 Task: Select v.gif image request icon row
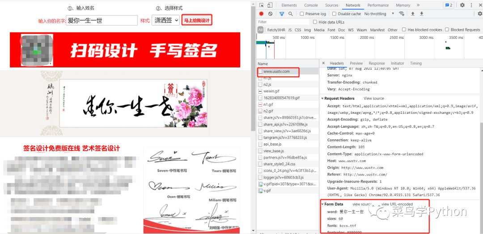click(288, 191)
